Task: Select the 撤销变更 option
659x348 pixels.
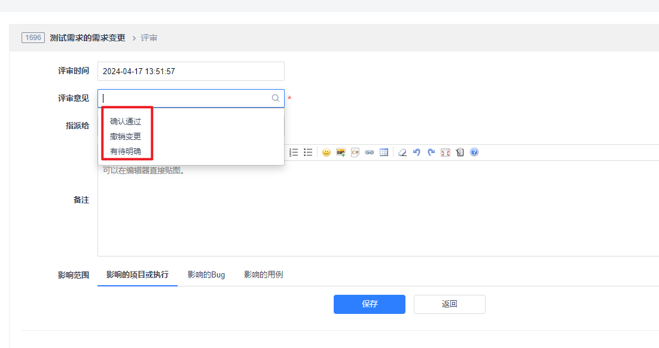Action: tap(126, 136)
